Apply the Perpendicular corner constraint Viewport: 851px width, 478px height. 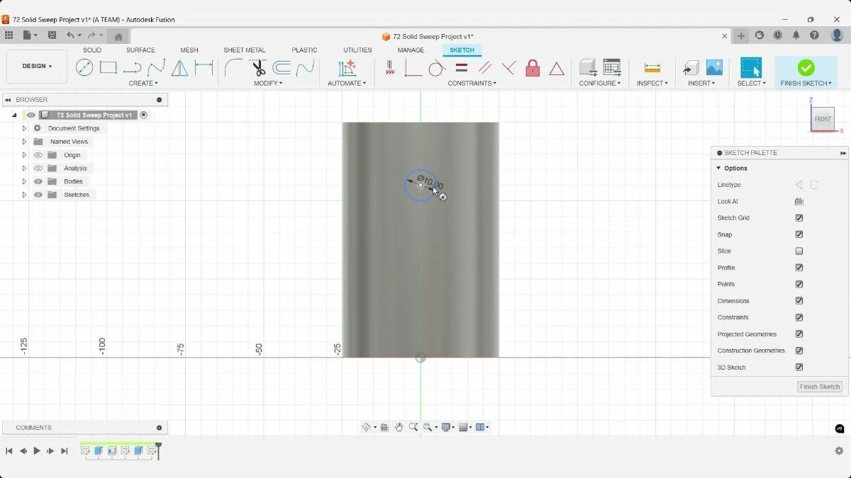(x=413, y=68)
